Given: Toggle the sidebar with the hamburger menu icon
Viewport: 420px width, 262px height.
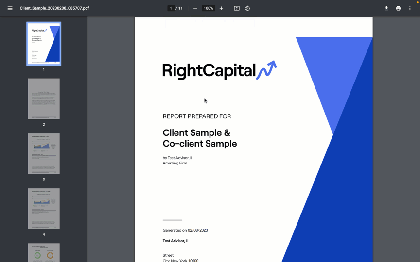Looking at the screenshot, I should pyautogui.click(x=10, y=8).
